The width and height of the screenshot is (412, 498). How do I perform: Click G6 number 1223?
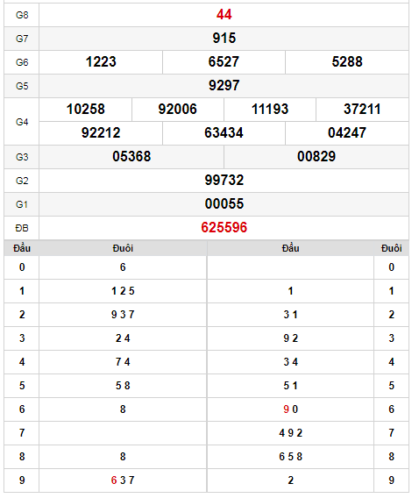[x=101, y=62]
